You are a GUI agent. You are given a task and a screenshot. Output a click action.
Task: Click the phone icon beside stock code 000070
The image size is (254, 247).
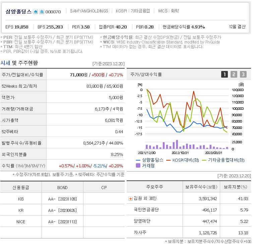[42, 12]
